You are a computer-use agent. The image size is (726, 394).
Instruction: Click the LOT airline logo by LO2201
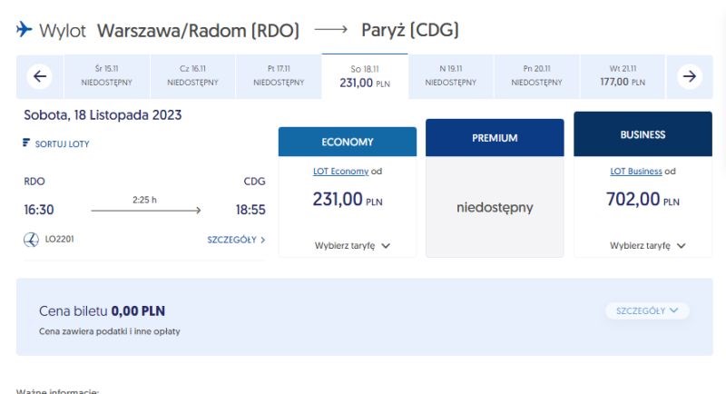31,240
